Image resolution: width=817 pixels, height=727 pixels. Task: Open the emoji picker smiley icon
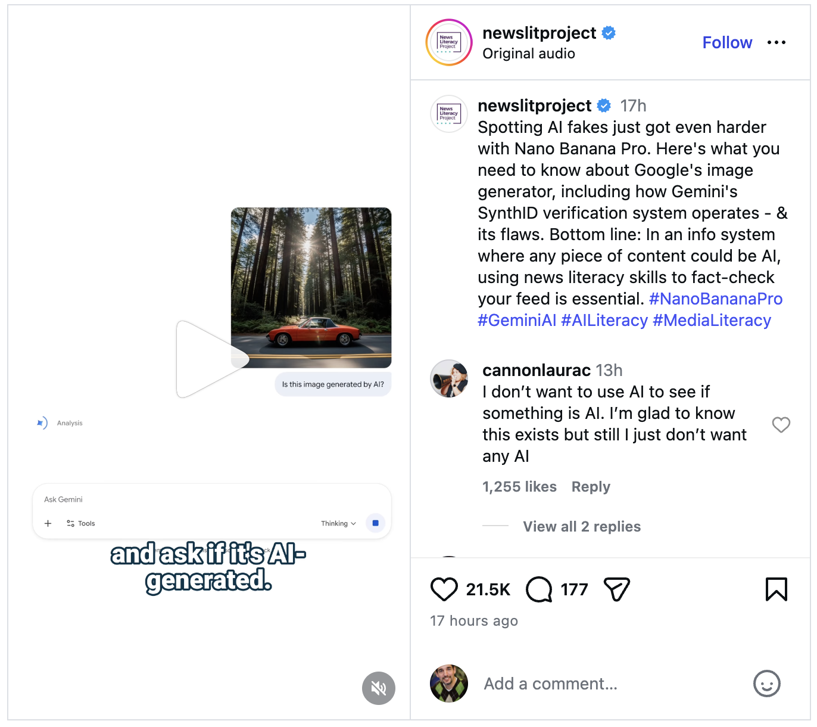tap(766, 683)
